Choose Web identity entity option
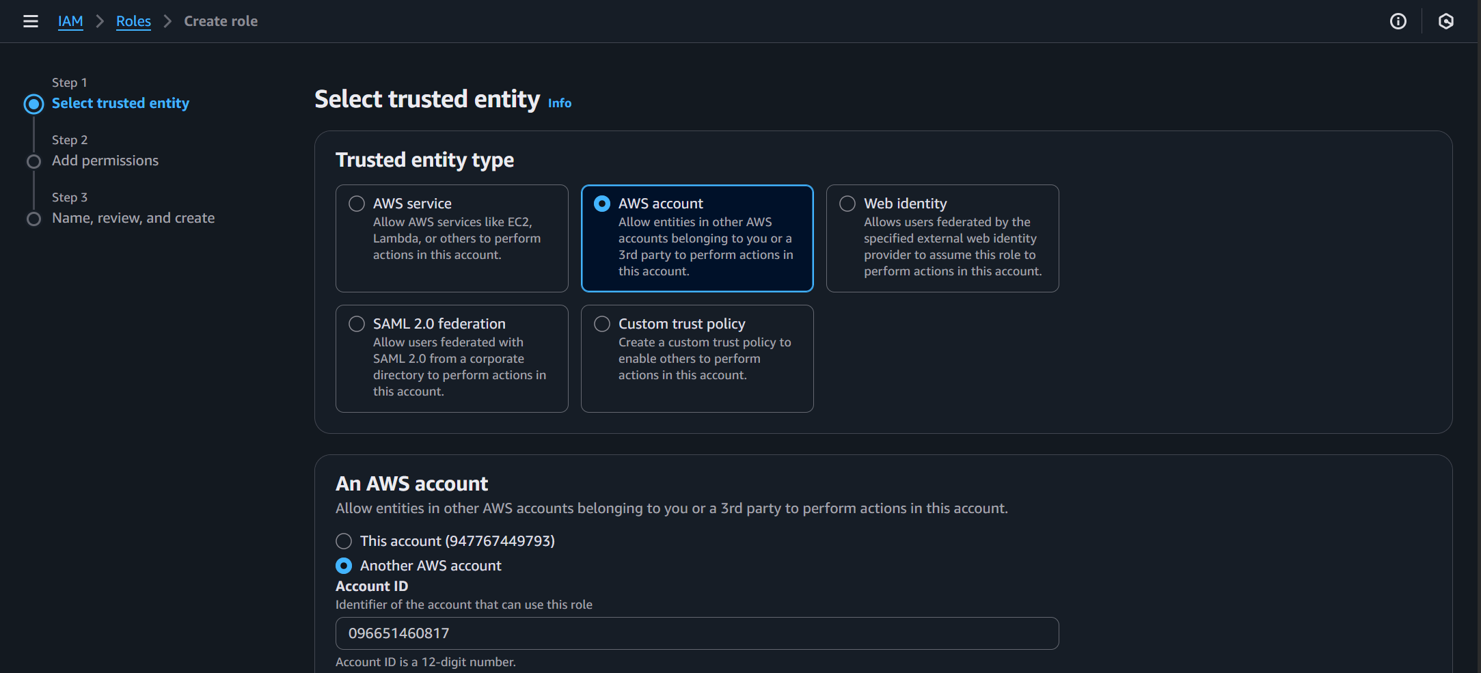Image resolution: width=1481 pixels, height=673 pixels. [x=847, y=204]
